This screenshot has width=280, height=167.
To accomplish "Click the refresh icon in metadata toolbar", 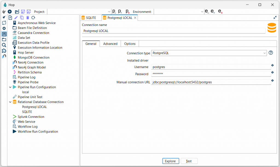I will point(33,18).
